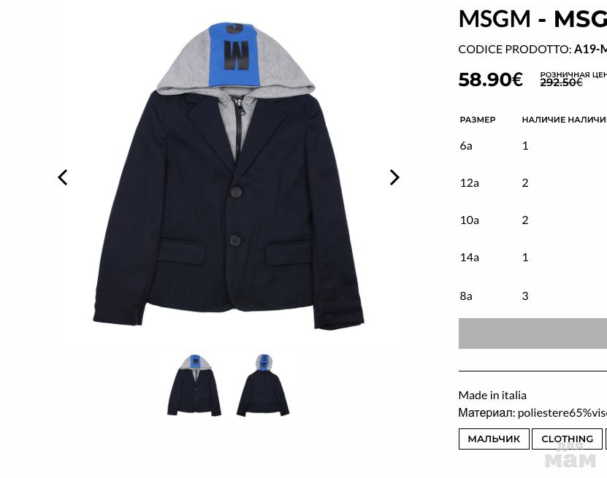This screenshot has width=607, height=478.
Task: Click the НАЛИЧИЕ column header
Action: [x=543, y=120]
